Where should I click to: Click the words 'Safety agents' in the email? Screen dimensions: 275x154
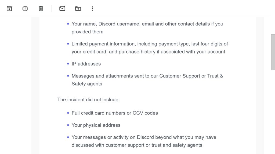(87, 84)
